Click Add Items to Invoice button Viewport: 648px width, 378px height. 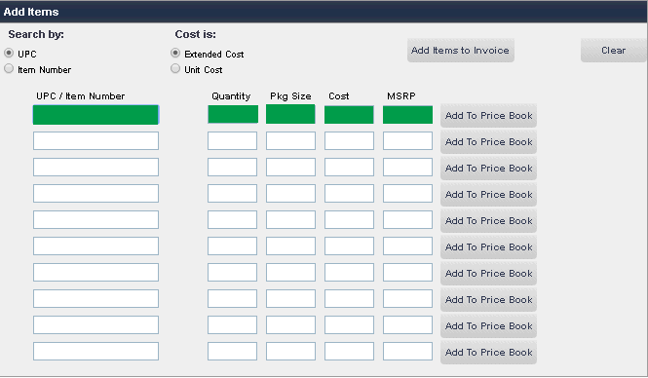pos(460,51)
